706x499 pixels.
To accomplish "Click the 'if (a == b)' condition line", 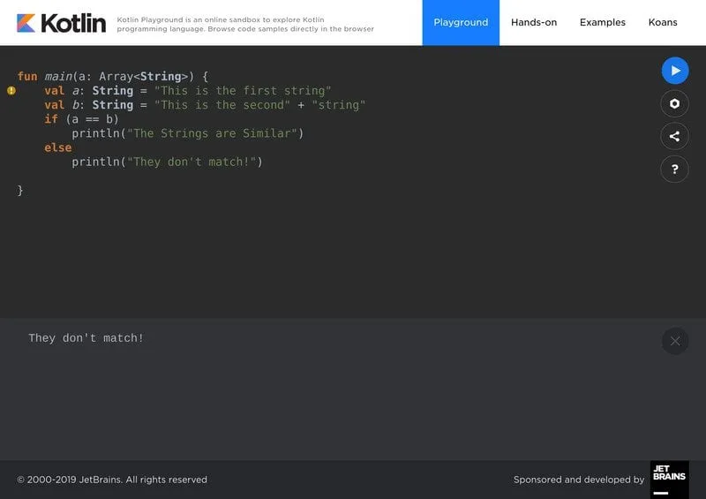I will (81, 119).
